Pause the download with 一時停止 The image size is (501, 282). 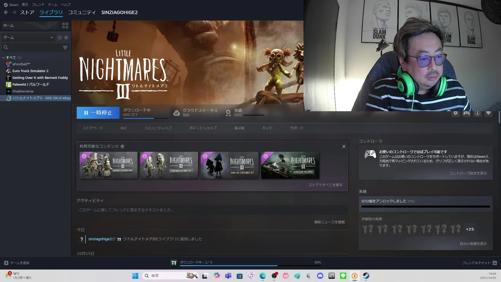(x=98, y=113)
